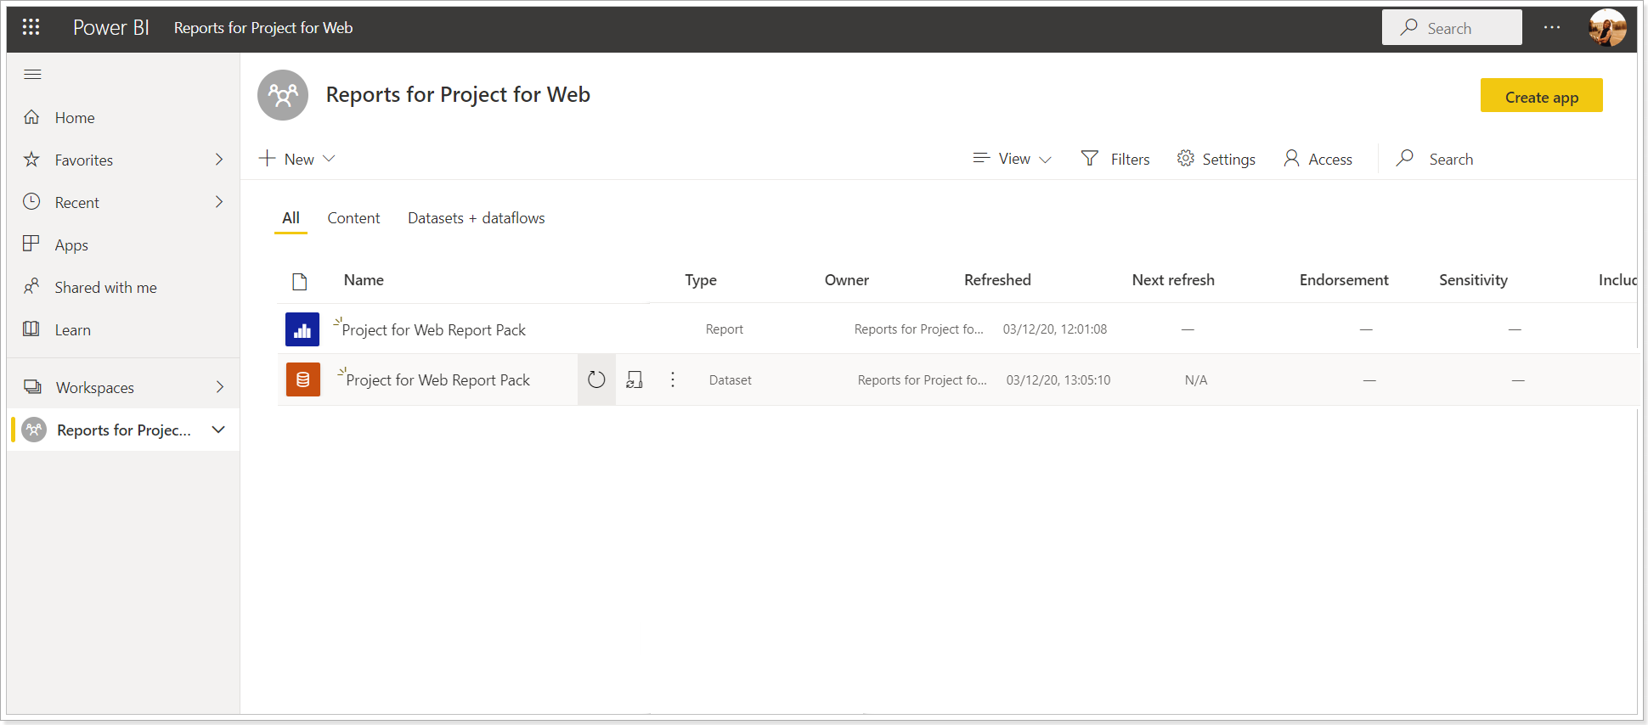Open Workspaces in sidebar
Viewport: 1648px width, 725px height.
tap(95, 388)
